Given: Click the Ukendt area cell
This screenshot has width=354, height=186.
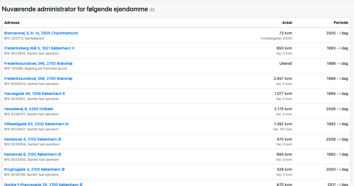Looking at the screenshot, I should (286, 63).
